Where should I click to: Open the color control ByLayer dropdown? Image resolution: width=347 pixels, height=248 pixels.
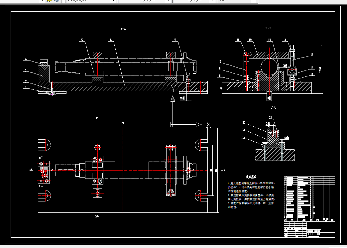[x=92, y=1]
